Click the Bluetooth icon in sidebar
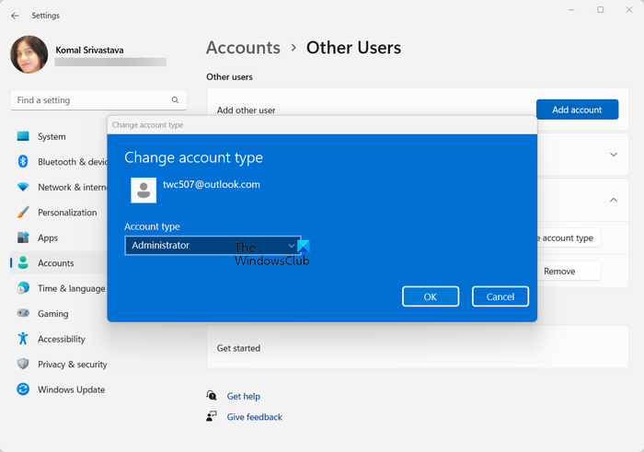 [23, 161]
